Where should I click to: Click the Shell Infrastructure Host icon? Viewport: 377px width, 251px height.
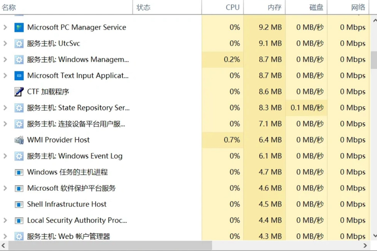point(19,204)
